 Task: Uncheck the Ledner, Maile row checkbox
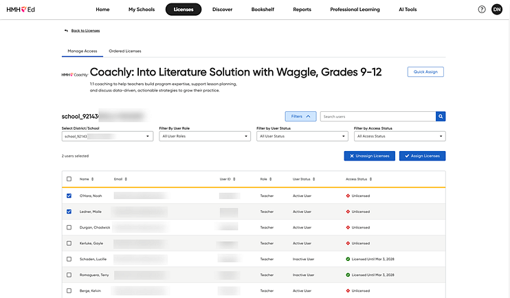click(69, 211)
